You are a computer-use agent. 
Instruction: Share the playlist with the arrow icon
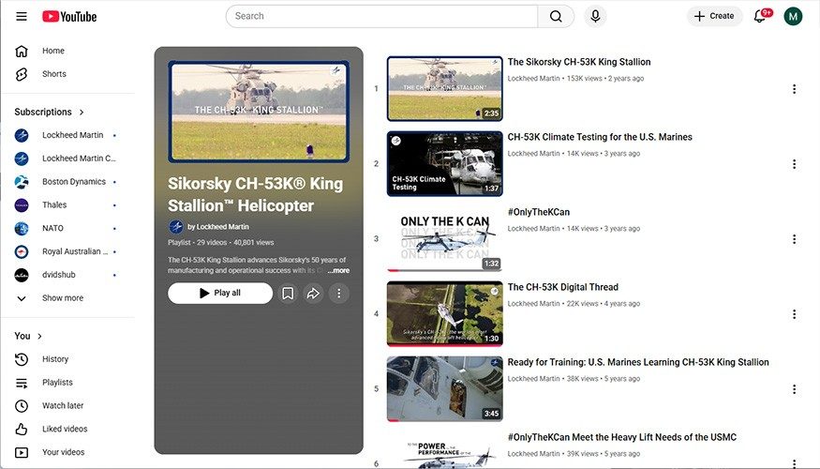click(x=313, y=293)
